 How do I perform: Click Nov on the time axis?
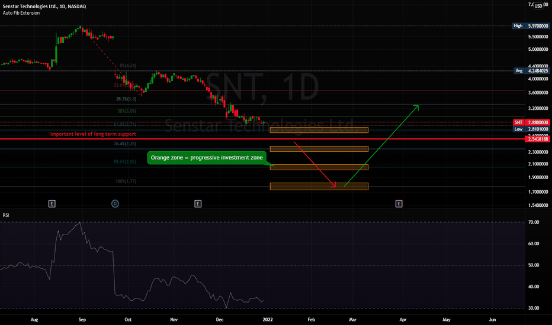click(x=174, y=319)
